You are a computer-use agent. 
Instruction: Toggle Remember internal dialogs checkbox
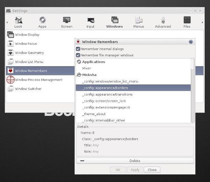pos(78,49)
